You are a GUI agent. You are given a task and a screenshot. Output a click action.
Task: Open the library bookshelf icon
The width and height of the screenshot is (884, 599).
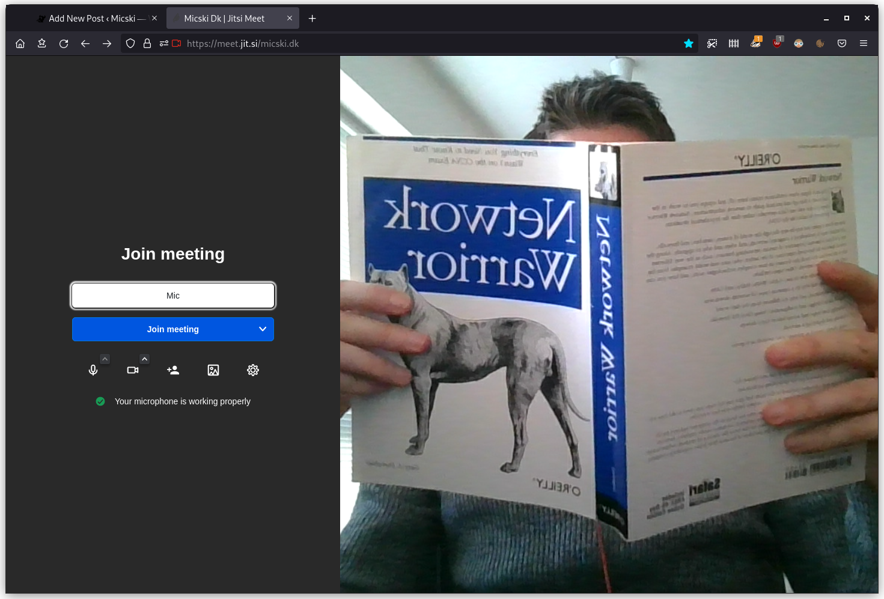click(x=734, y=43)
